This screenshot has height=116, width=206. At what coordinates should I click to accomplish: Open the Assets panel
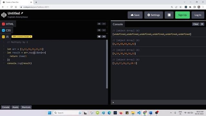15,107
